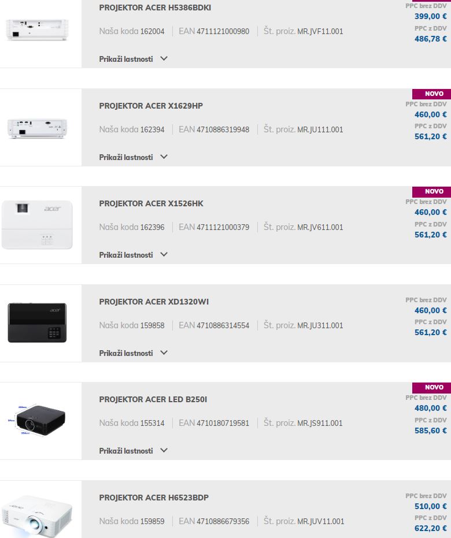
Task: Open the PROJEKTOR ACER XD1320WI title
Action: [154, 302]
